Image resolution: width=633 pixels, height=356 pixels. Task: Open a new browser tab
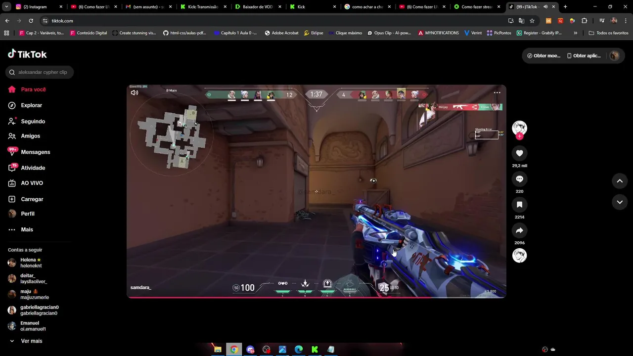(565, 7)
